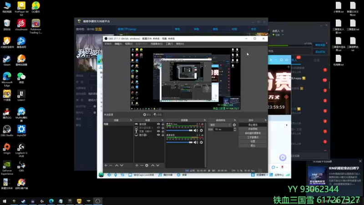Open Properties above the Scenes panel

pyautogui.click(x=147, y=115)
